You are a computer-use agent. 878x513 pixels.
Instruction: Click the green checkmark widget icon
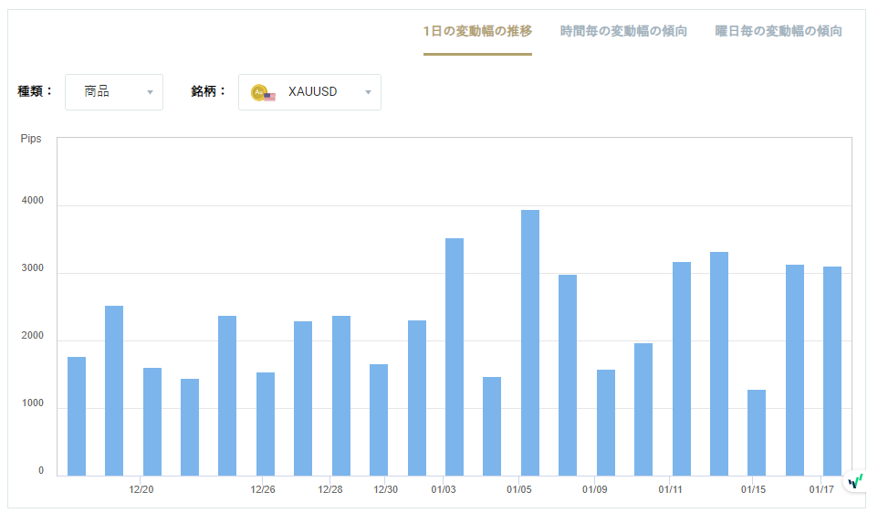[855, 481]
